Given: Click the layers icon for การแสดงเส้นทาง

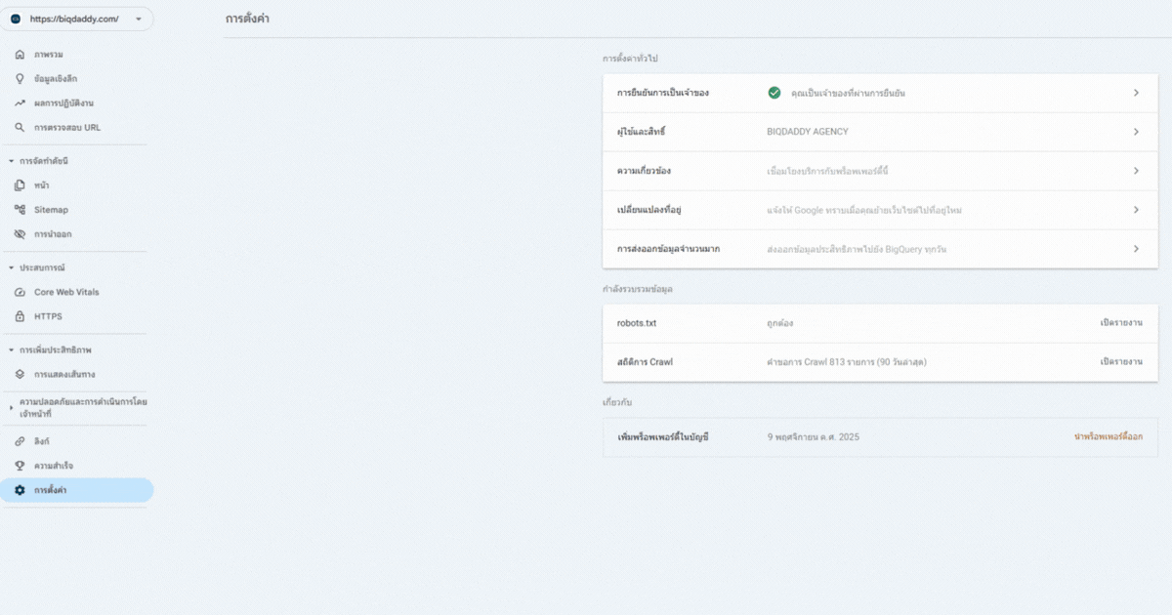Looking at the screenshot, I should tap(20, 374).
